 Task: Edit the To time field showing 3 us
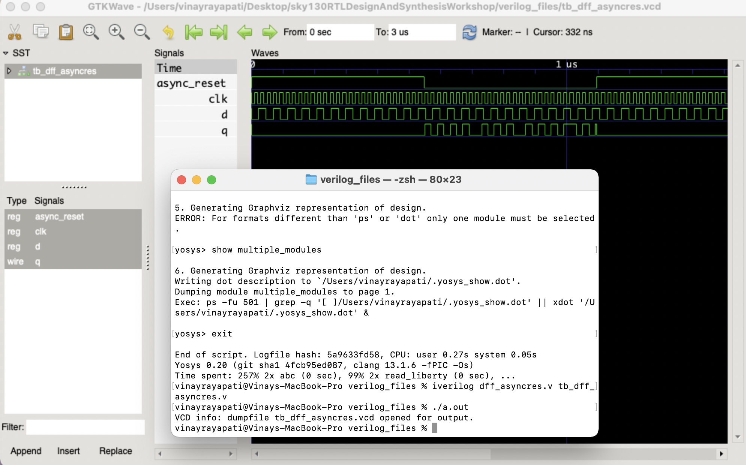(421, 32)
